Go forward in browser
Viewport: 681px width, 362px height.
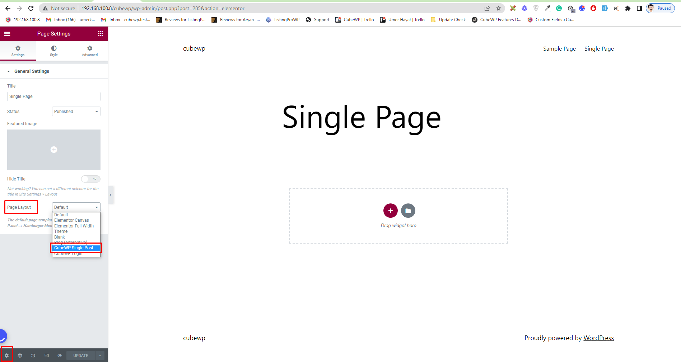point(19,8)
